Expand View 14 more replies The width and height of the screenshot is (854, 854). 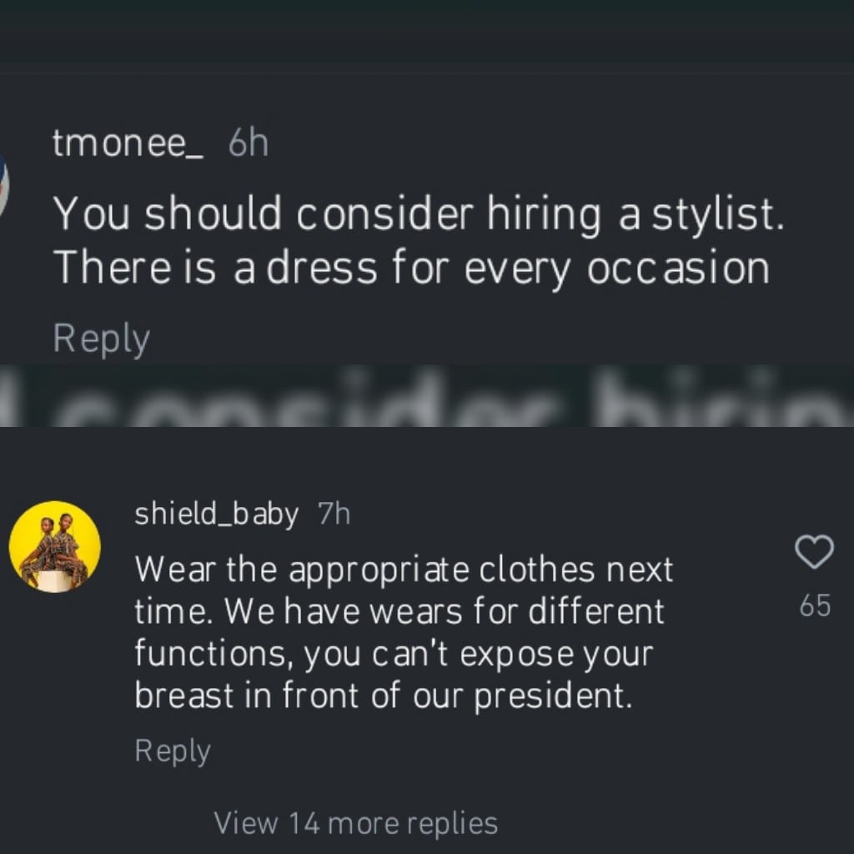pos(355,823)
